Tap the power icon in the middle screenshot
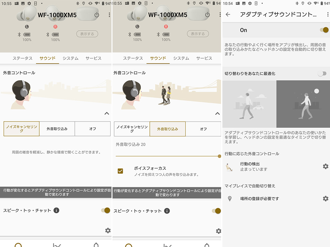The height and width of the screenshot is (247, 330). pyautogui.click(x=207, y=15)
